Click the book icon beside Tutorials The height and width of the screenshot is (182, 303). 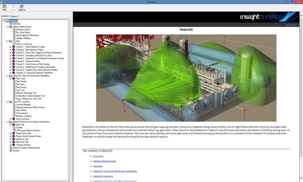pos(10,41)
